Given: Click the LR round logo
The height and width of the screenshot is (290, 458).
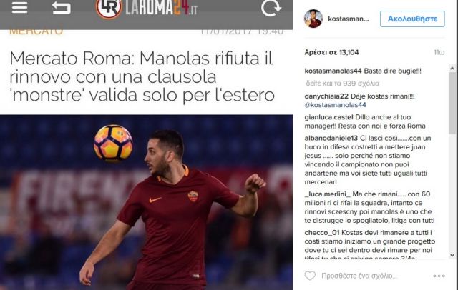Looking at the screenshot, I should coord(109,8).
